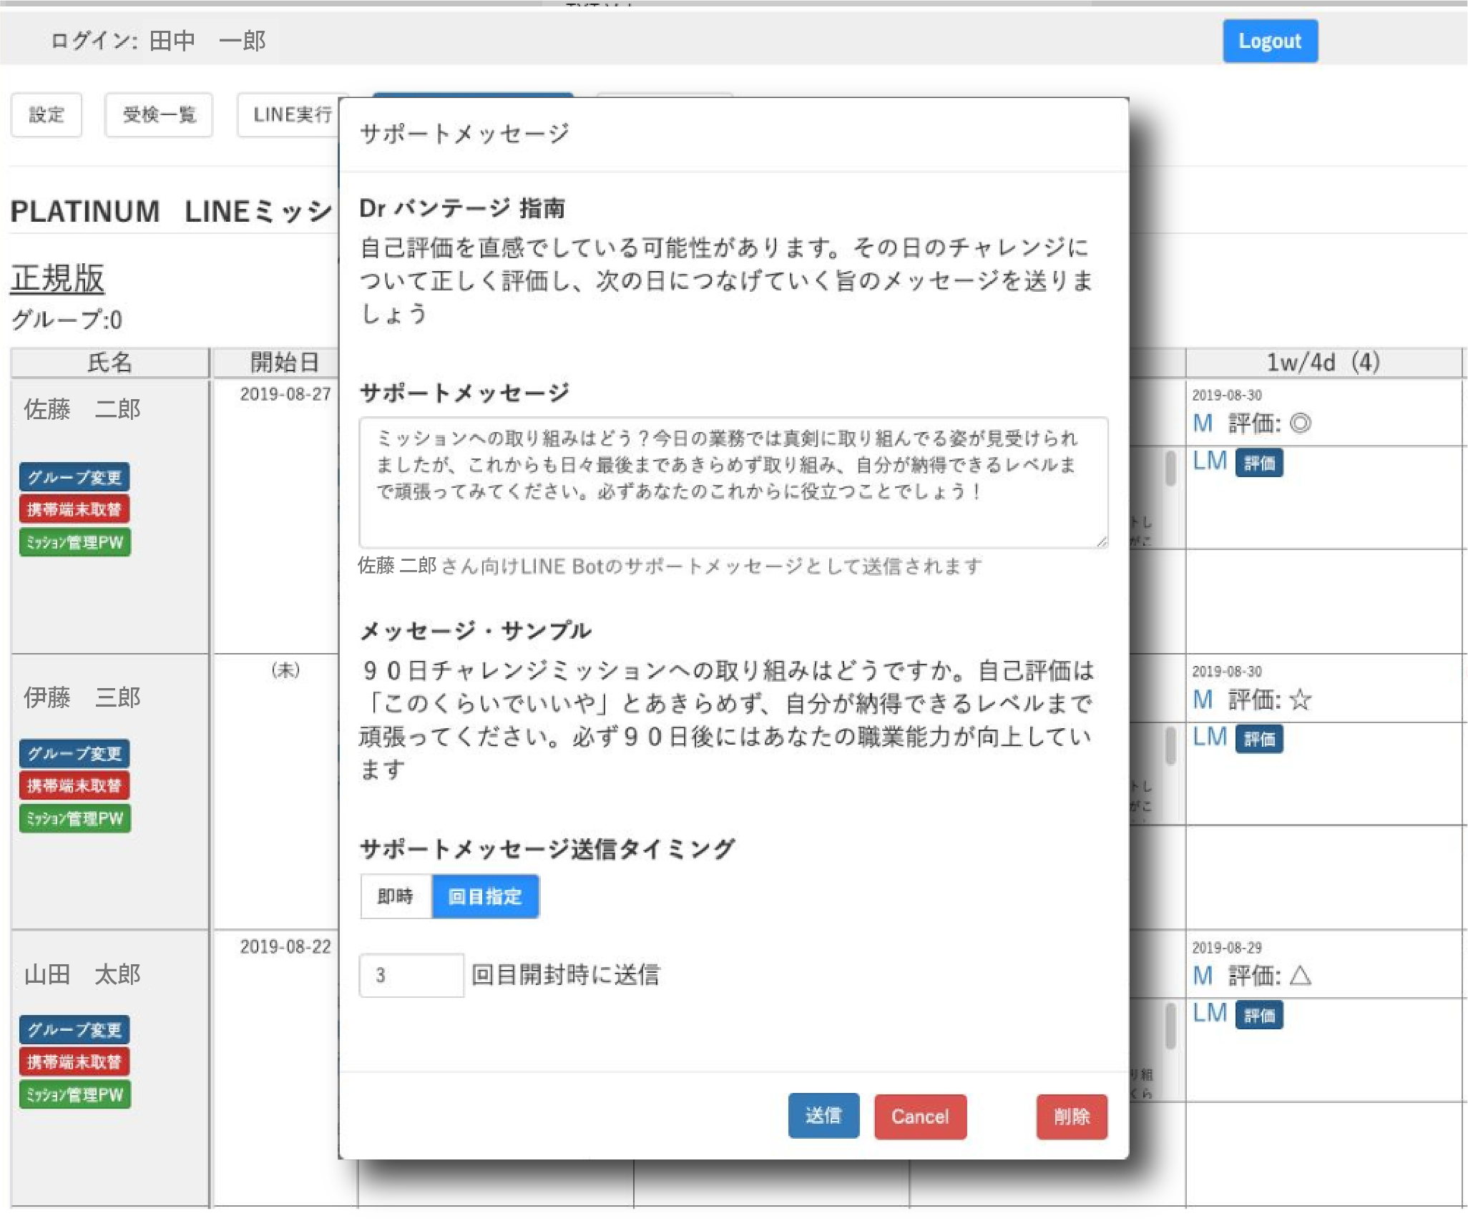The width and height of the screenshot is (1468, 1226).
Task: Click the LM link in 伊藤 三郎's row
Action: pyautogui.click(x=1210, y=737)
